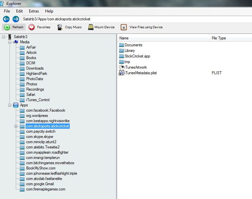Click the Copy Music icon
252x199 pixels.
(60, 27)
